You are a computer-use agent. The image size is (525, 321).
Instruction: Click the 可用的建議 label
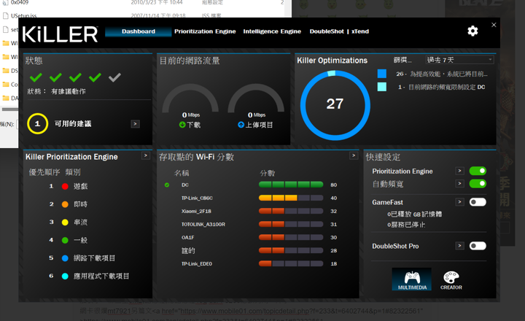point(73,123)
